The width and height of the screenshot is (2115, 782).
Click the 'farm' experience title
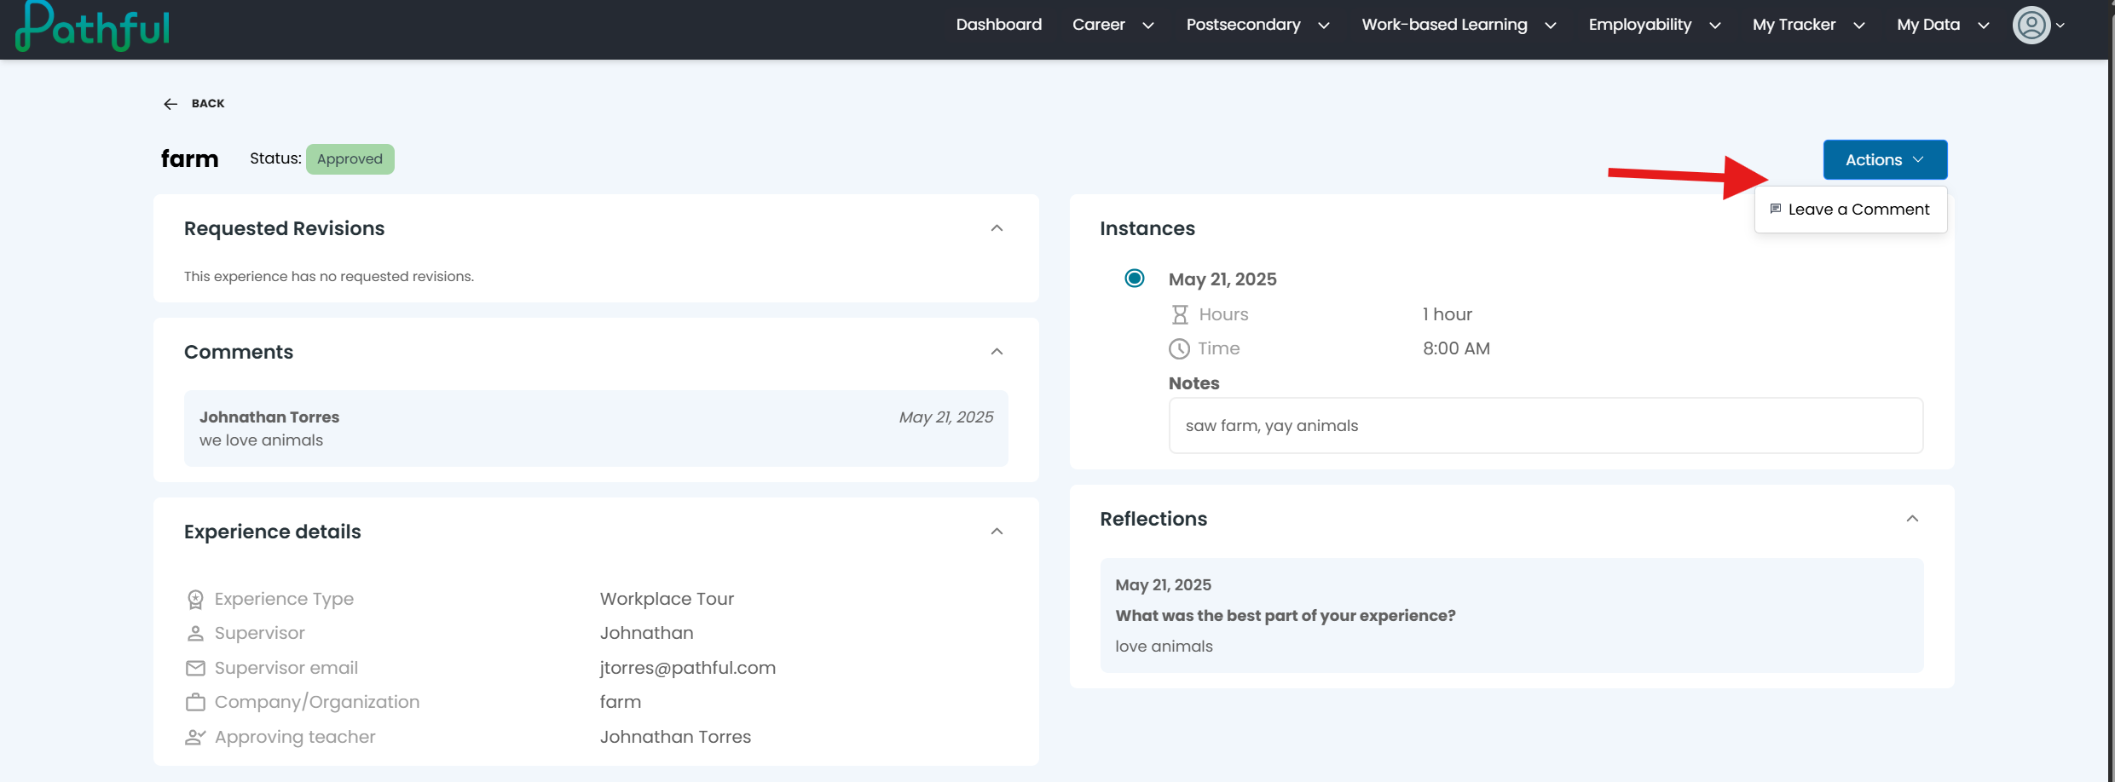(x=190, y=159)
